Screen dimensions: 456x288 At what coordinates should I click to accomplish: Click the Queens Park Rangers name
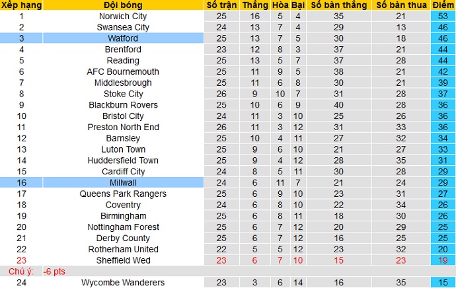(123, 194)
